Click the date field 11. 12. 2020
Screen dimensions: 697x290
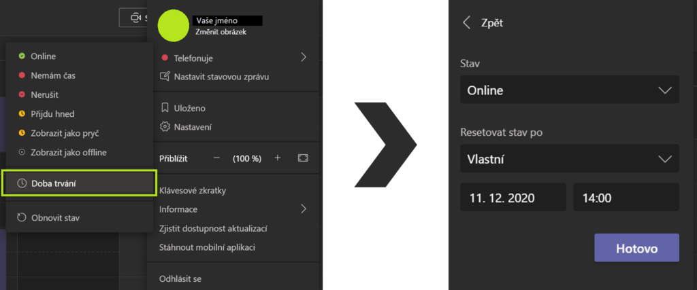[x=513, y=198]
